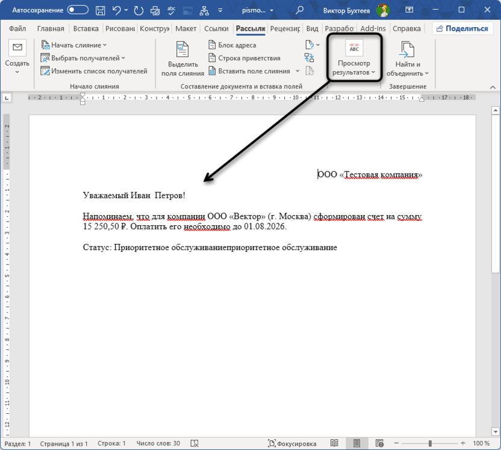This screenshot has height=450, width=501.
Task: Enable Фокусировка mode
Action: tap(292, 443)
